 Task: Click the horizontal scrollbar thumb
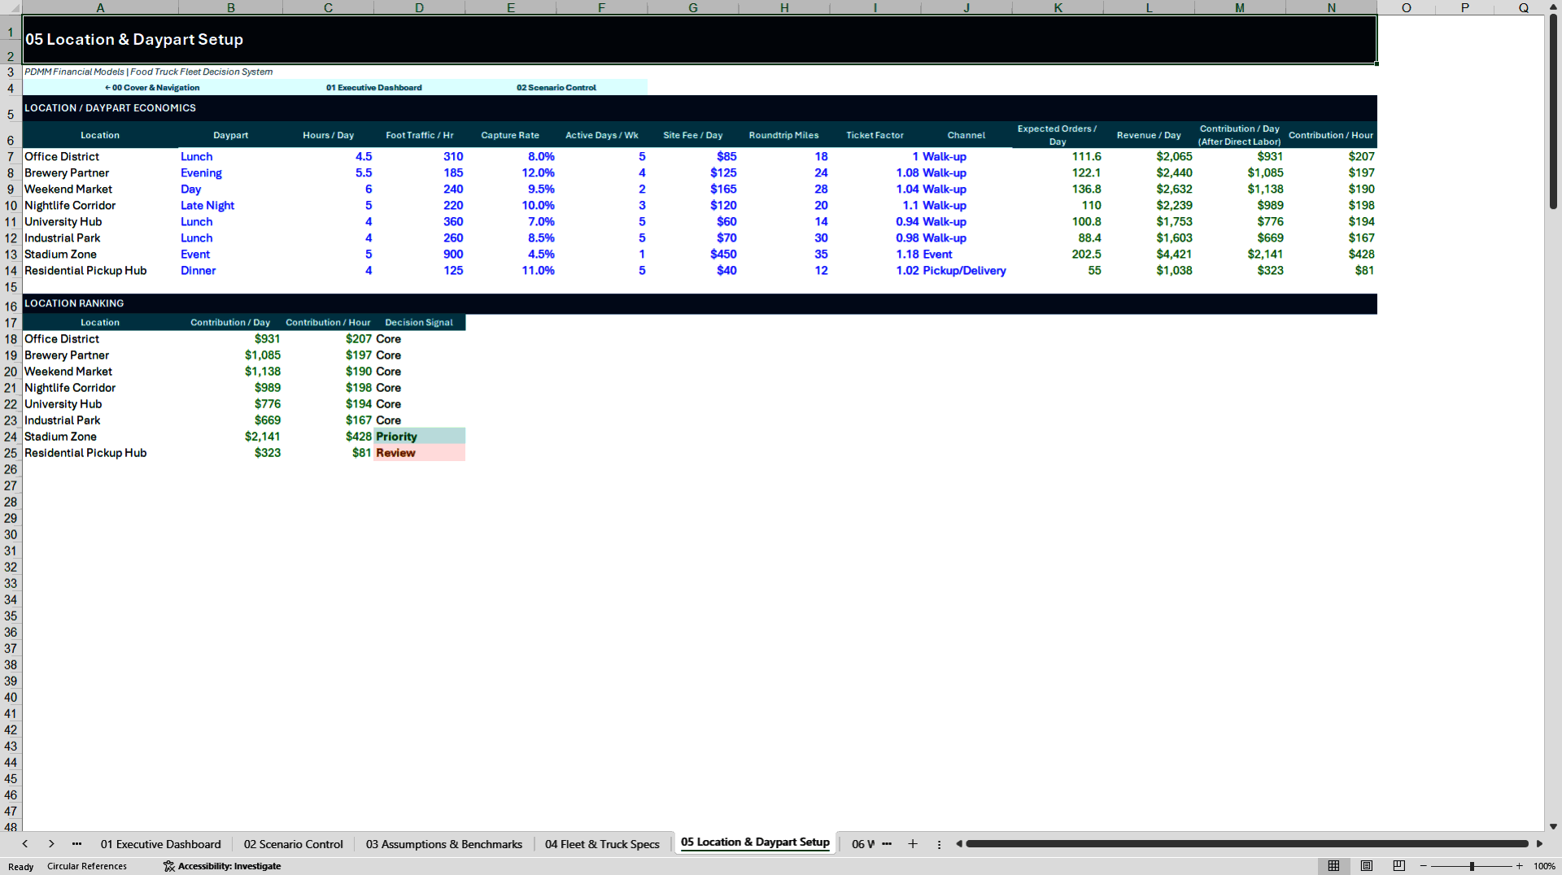(1247, 844)
